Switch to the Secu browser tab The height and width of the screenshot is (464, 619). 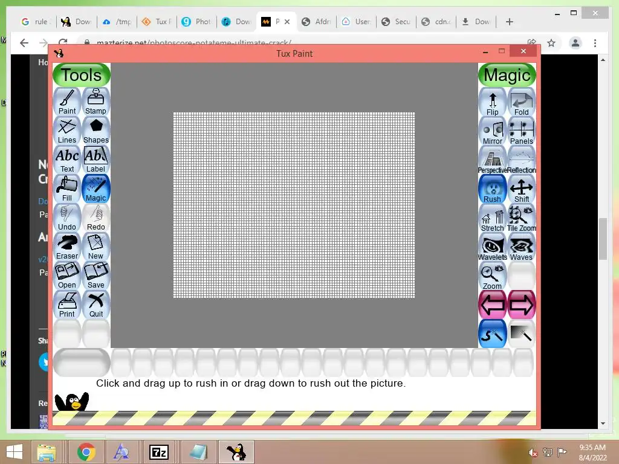[x=396, y=22]
